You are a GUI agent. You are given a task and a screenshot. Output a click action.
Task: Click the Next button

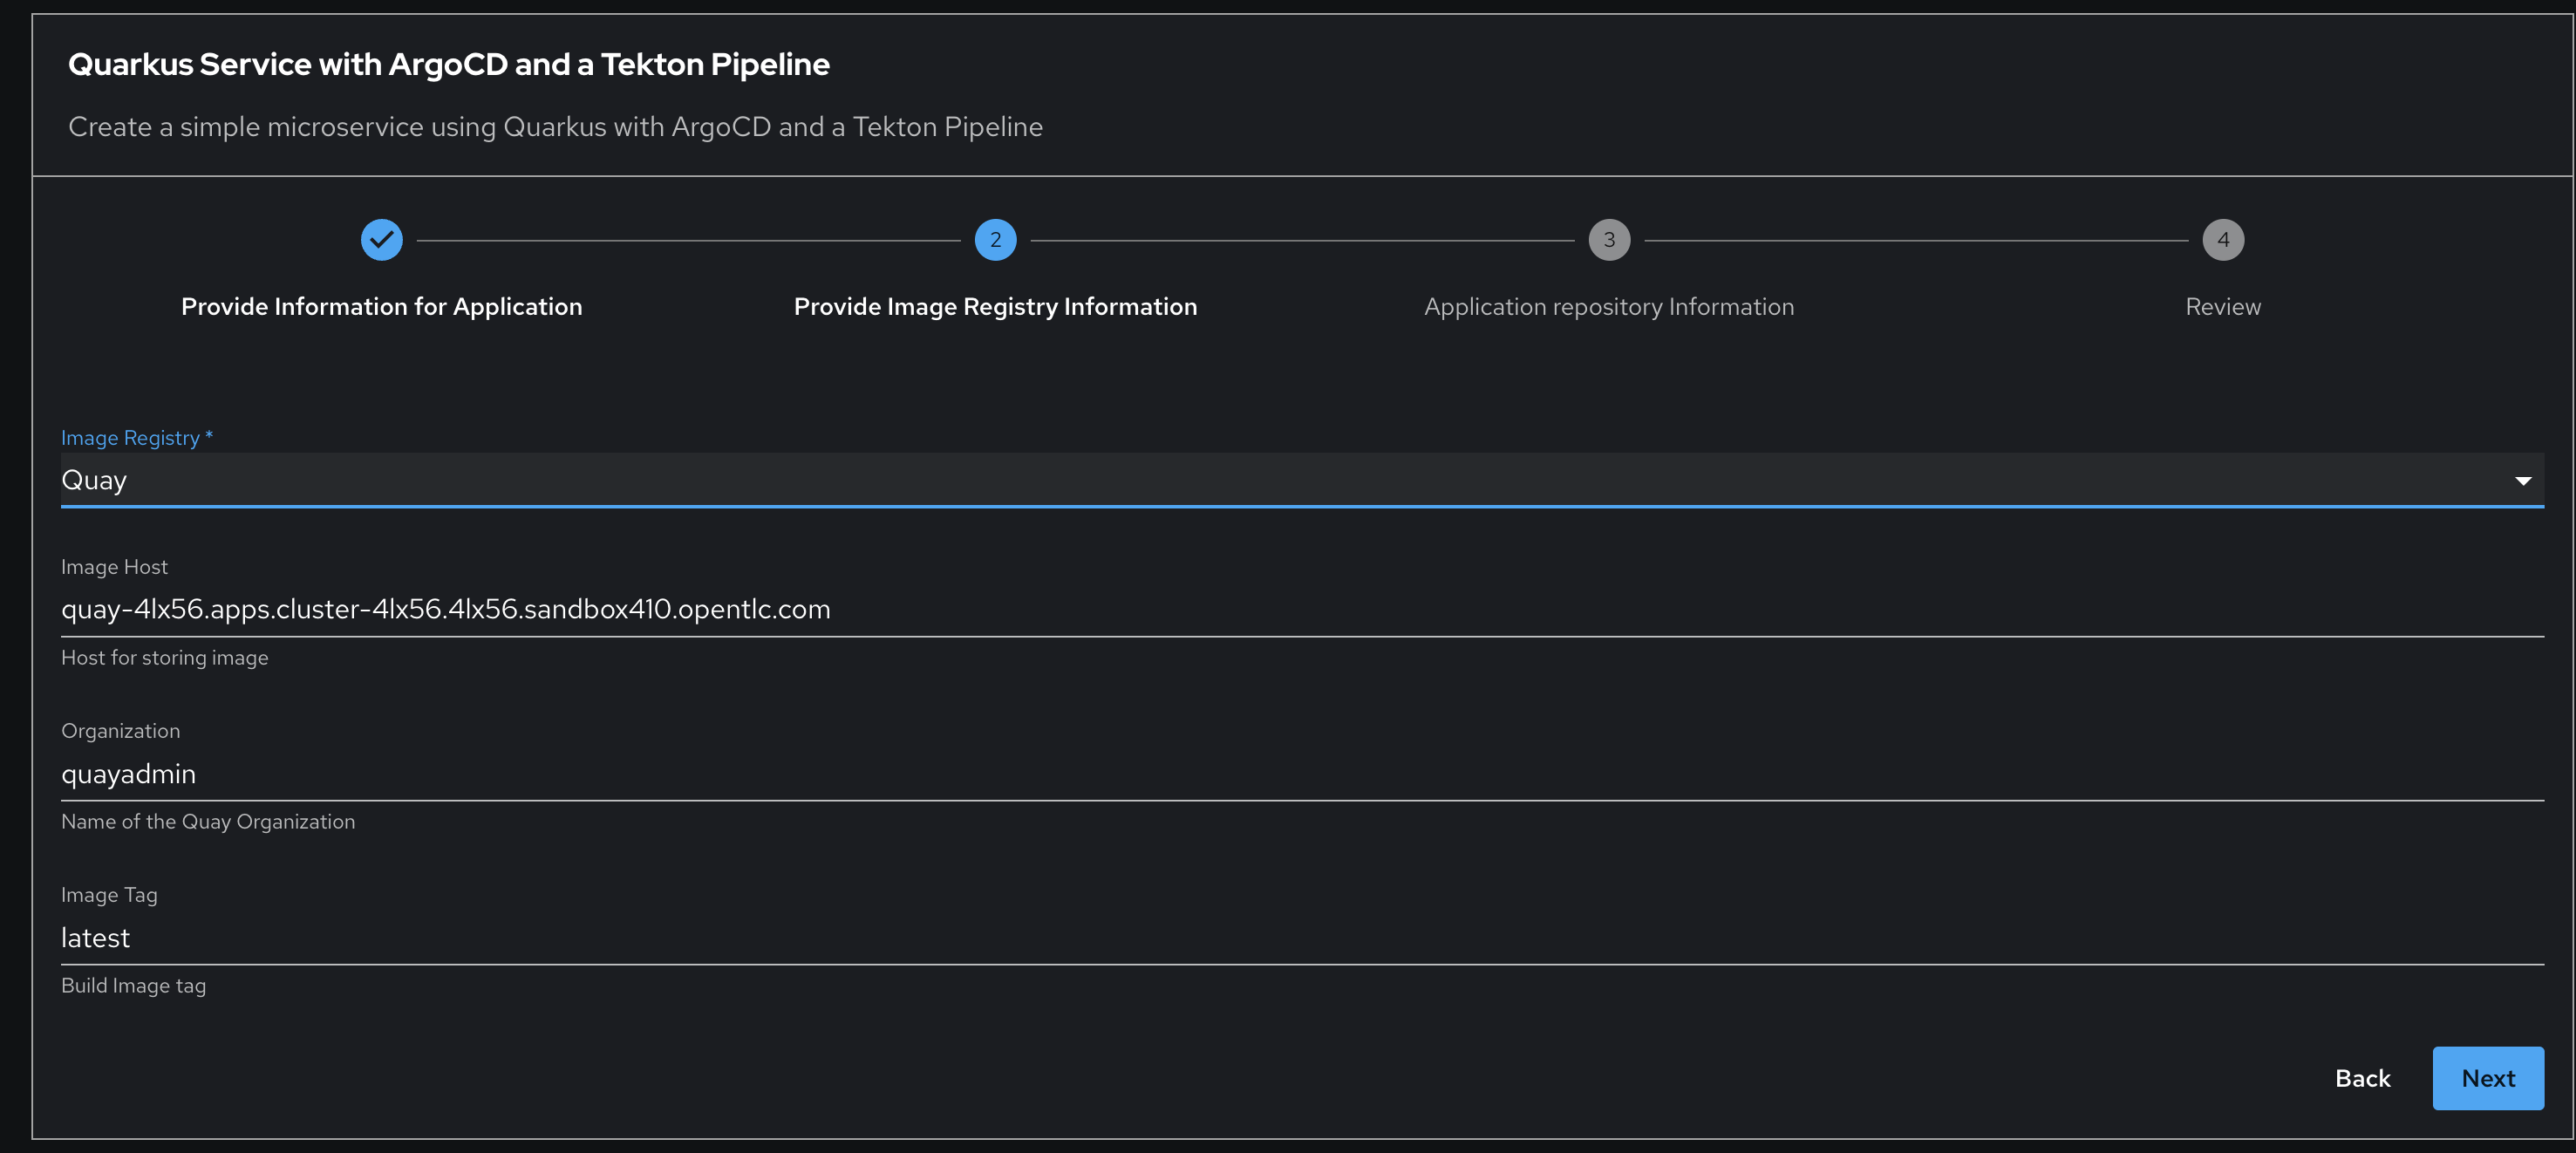pyautogui.click(x=2488, y=1078)
